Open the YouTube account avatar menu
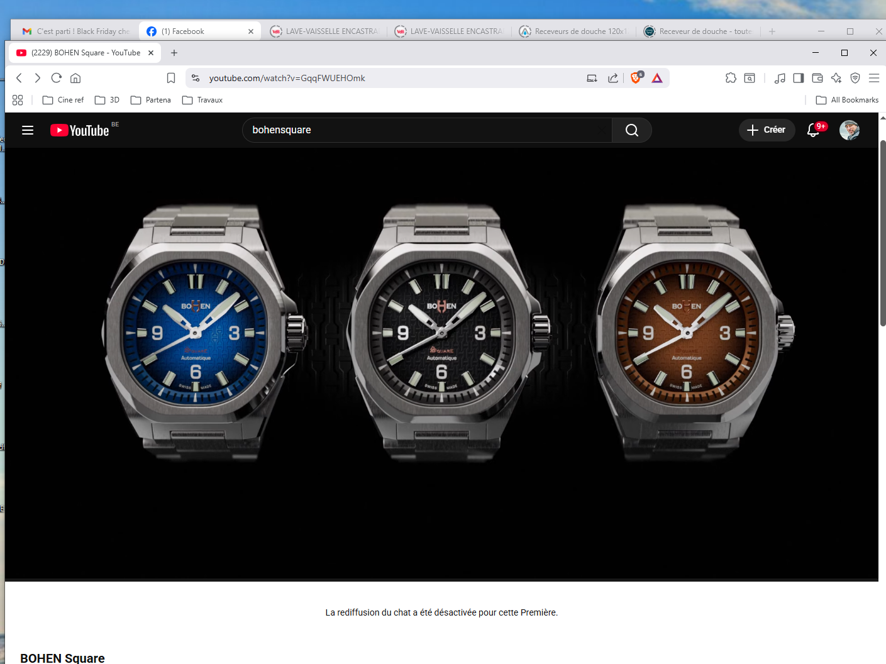The height and width of the screenshot is (664, 886). coord(850,130)
